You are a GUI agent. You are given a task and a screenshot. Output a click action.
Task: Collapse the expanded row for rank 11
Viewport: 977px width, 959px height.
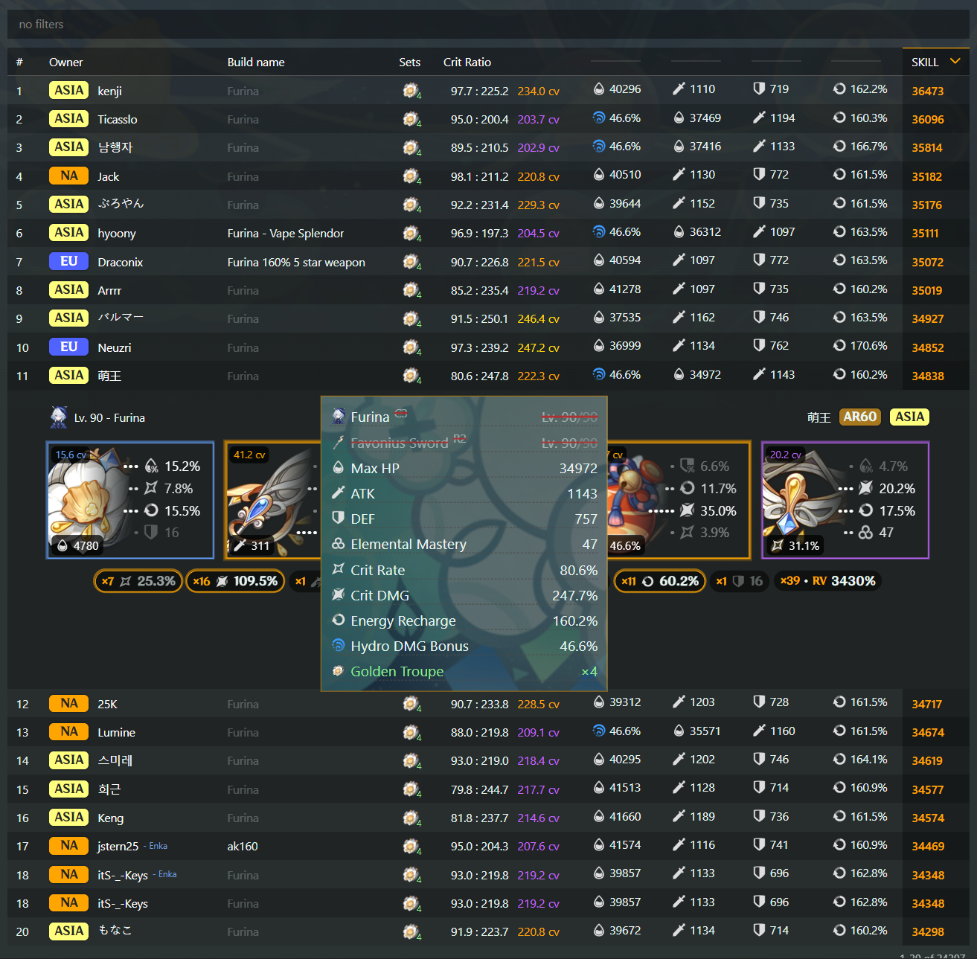point(488,376)
